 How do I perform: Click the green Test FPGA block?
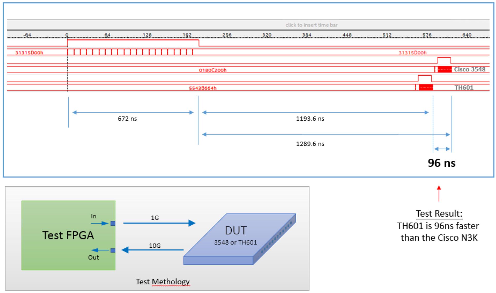68,235
